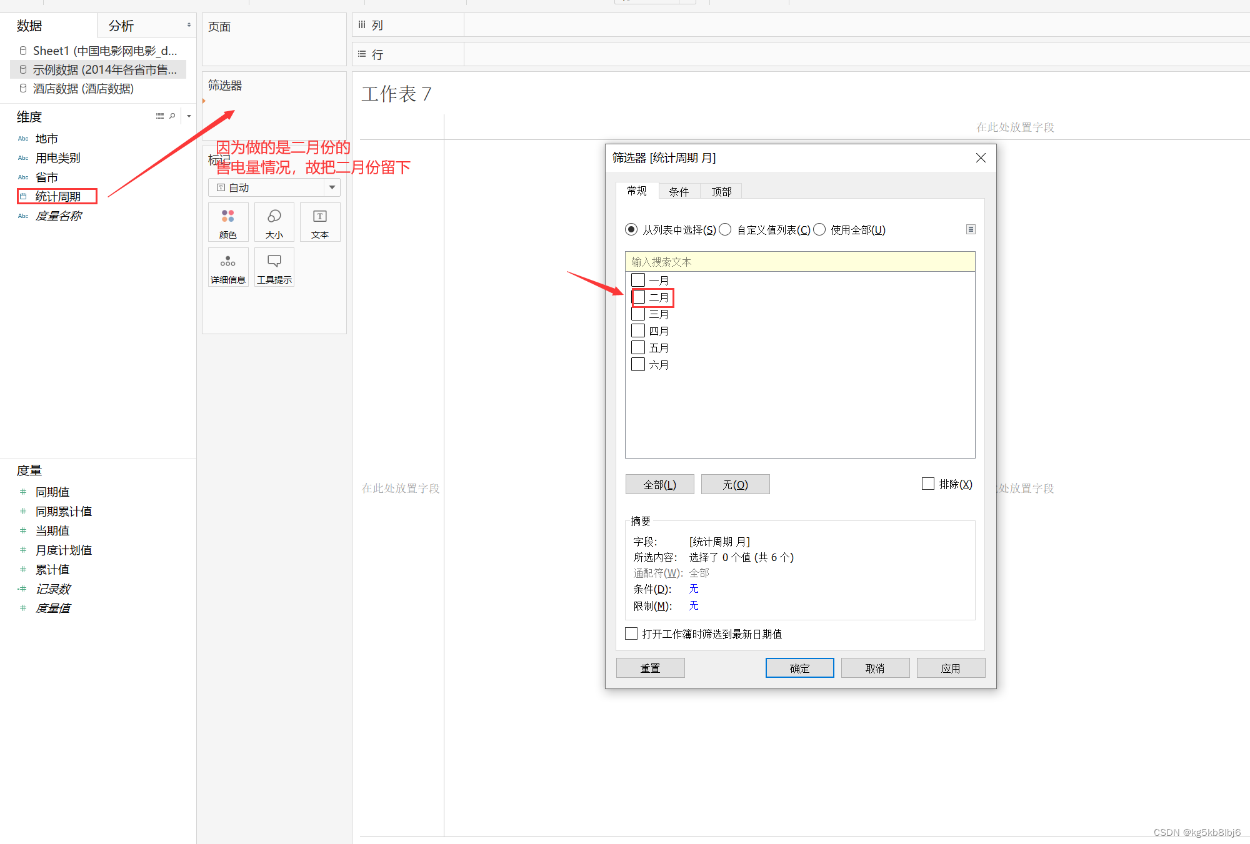This screenshot has width=1250, height=844.
Task: Open the 数据 pane tab
Action: 49,26
